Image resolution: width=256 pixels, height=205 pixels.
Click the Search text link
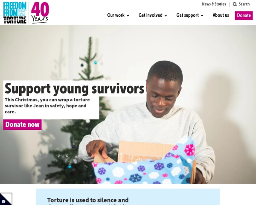click(244, 4)
